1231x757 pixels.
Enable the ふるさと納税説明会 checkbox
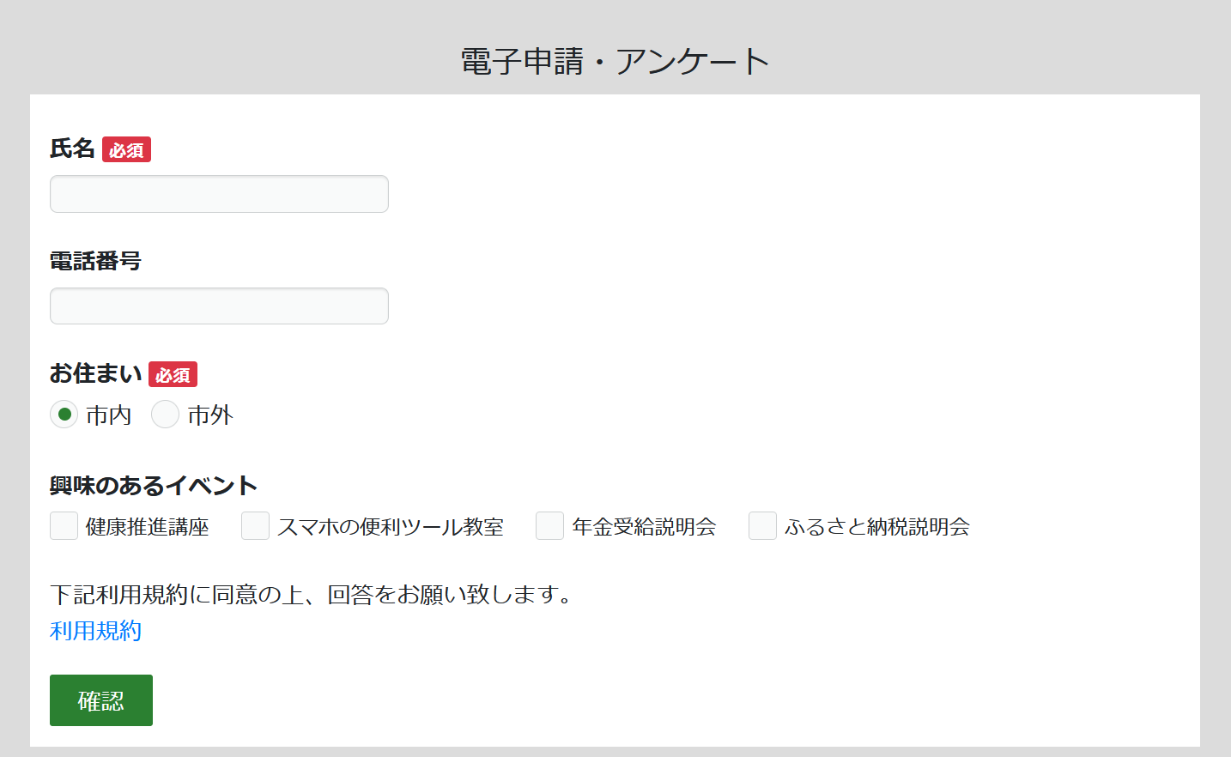(x=763, y=526)
